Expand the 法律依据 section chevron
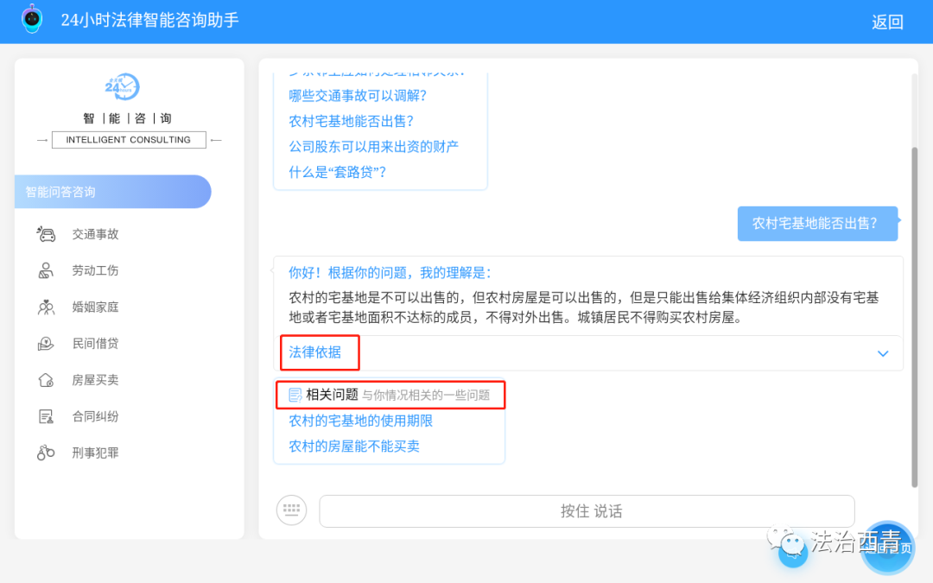The image size is (933, 583). [x=883, y=353]
